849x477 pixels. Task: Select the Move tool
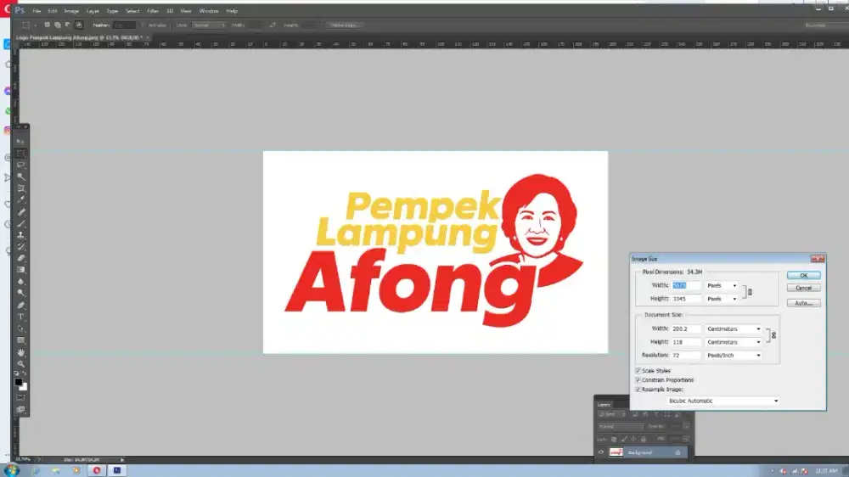[20, 142]
